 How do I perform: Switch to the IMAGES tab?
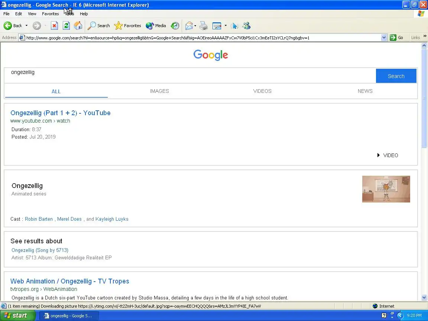(159, 91)
